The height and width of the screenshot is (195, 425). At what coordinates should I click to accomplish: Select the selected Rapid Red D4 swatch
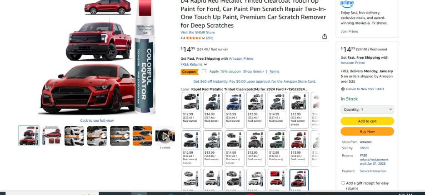pos(299,180)
